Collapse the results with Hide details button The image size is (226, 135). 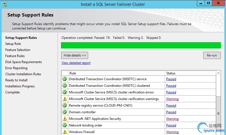75,55
